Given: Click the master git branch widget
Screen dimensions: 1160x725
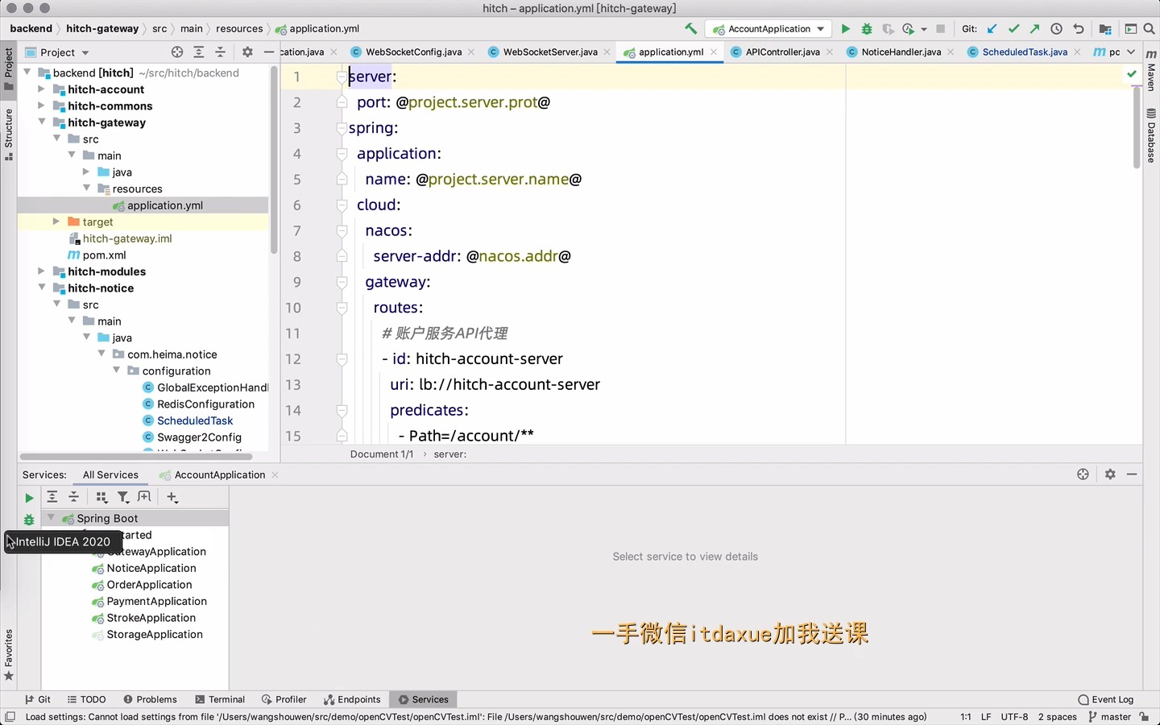Looking at the screenshot, I should [1109, 716].
